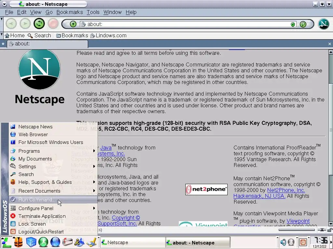Image resolution: width=333 pixels, height=249 pixels.
Task: Click the Netscape N throbber logo in toolbar
Action: tap(324, 24)
